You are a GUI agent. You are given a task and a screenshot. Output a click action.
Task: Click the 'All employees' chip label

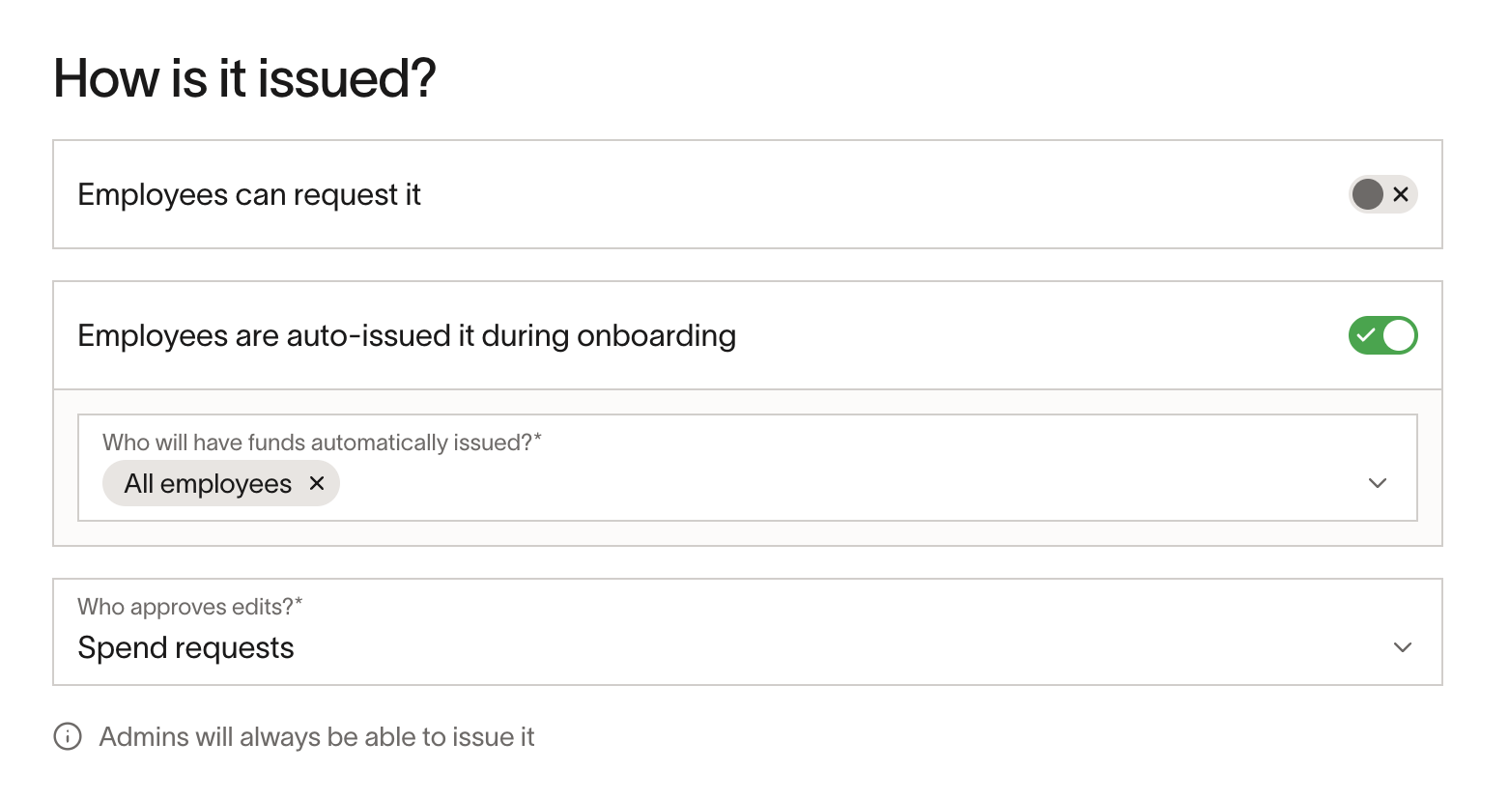(x=208, y=483)
